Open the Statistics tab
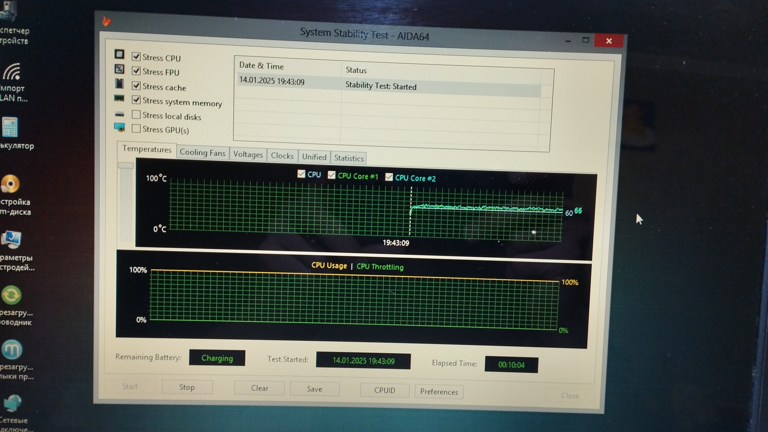 349,158
